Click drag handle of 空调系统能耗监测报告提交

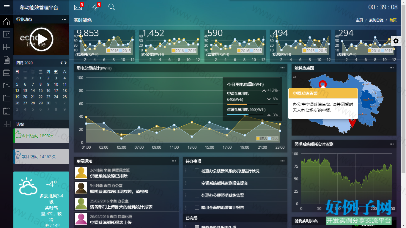186,183
